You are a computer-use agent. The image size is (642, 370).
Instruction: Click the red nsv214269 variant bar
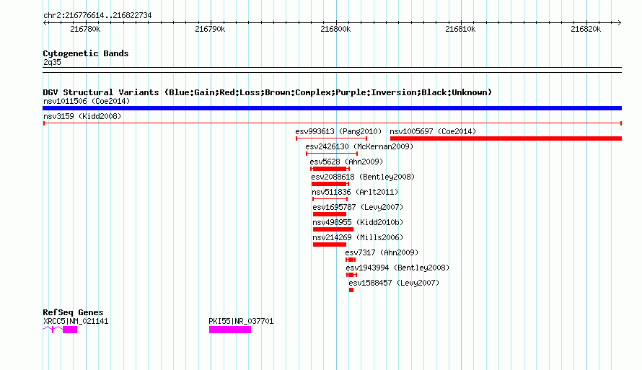coord(330,245)
